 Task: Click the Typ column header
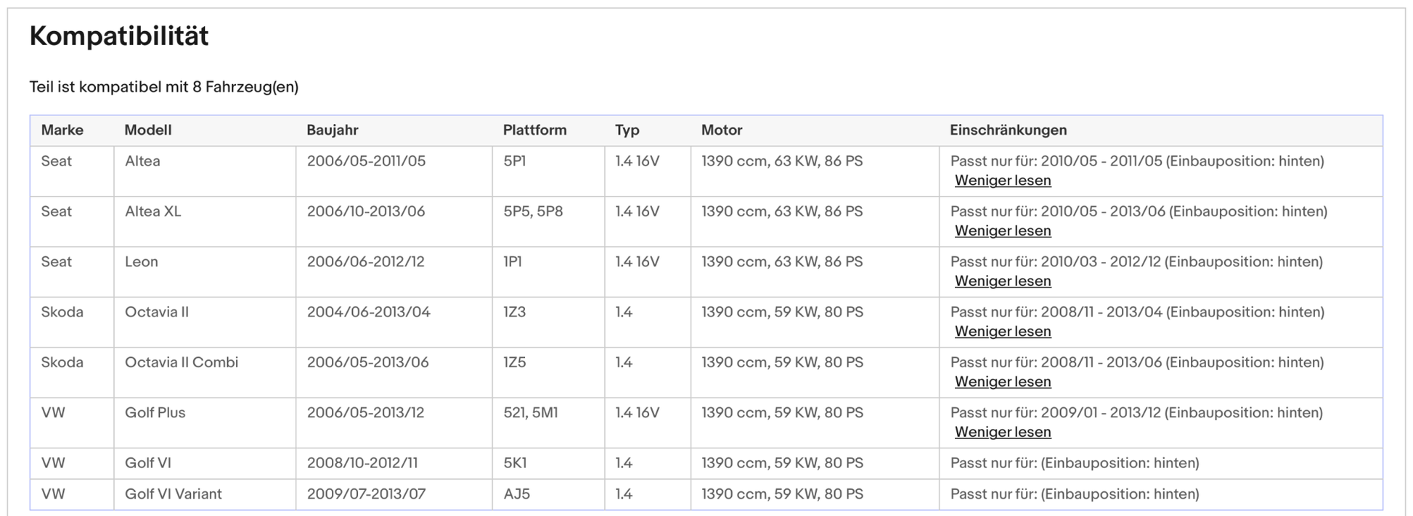[627, 131]
